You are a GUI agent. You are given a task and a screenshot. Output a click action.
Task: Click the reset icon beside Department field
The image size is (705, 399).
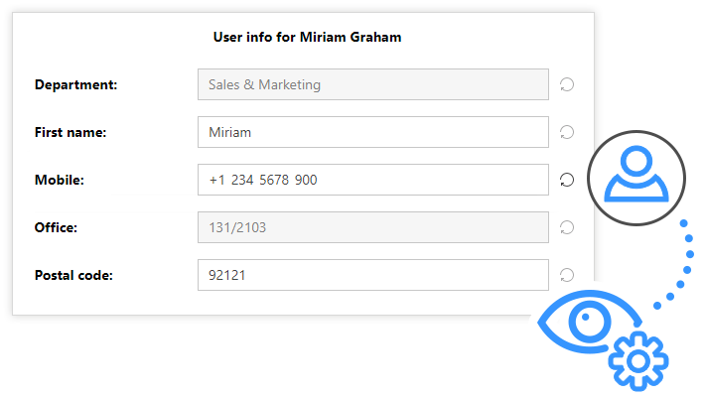(567, 84)
